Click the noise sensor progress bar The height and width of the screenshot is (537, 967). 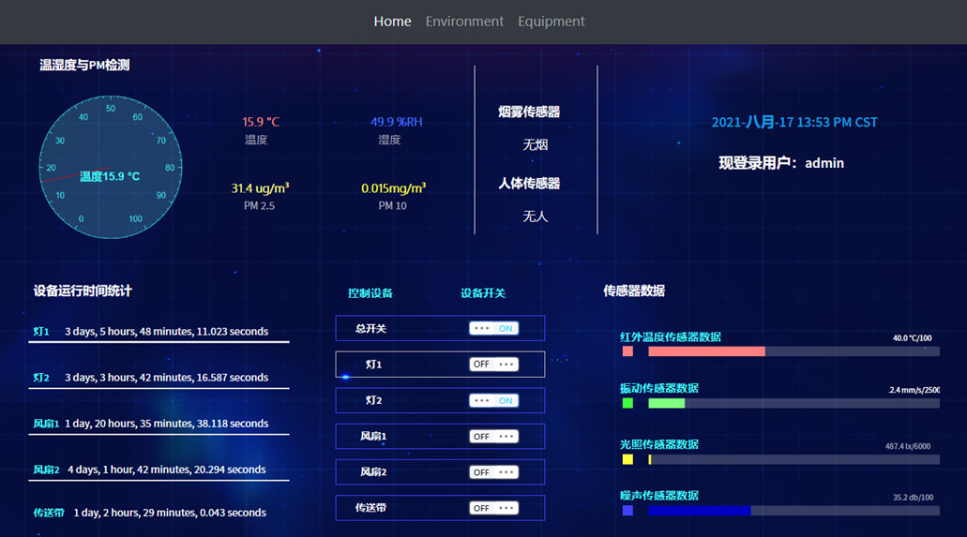click(x=793, y=511)
